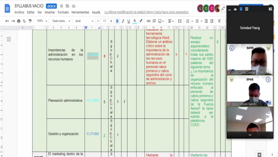278x157 pixels.
Task: Switch video panel to grid view
Action: [247, 9]
